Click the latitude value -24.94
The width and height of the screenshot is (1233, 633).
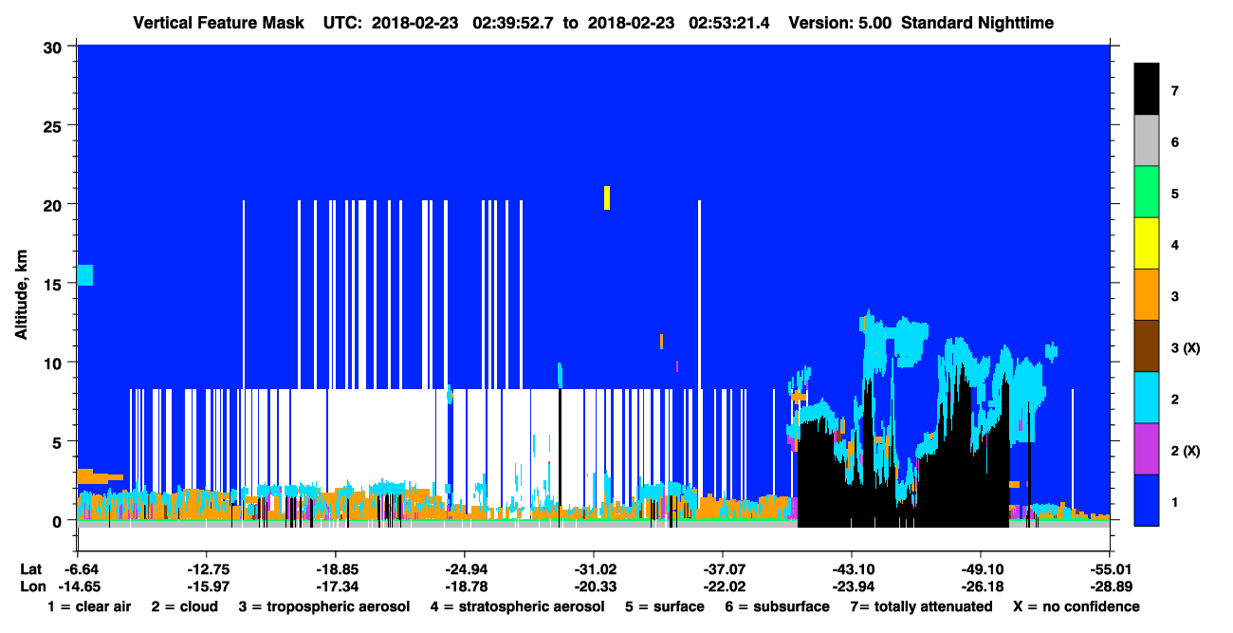click(465, 569)
